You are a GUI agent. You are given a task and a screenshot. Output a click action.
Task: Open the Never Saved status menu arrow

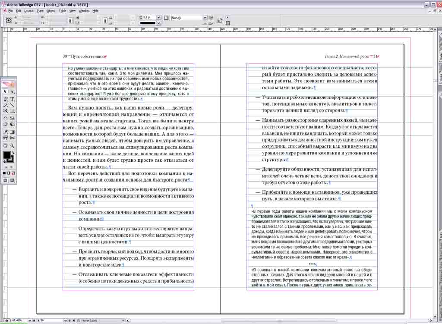(x=123, y=321)
